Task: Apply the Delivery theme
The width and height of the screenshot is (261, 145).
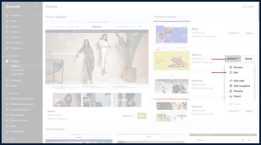Action: click(x=249, y=111)
